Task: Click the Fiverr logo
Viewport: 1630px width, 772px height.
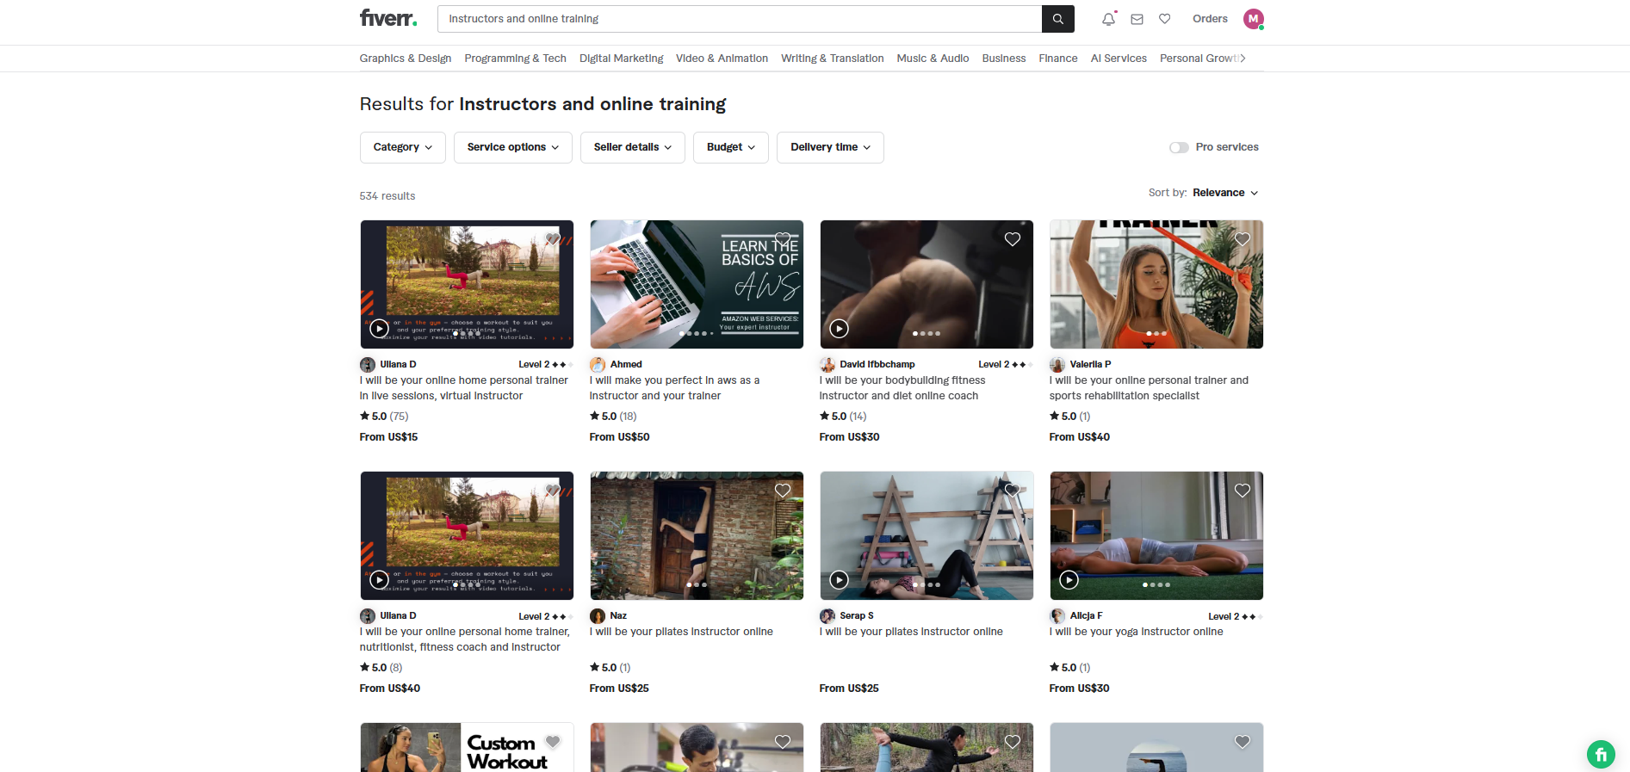Action: (x=388, y=18)
